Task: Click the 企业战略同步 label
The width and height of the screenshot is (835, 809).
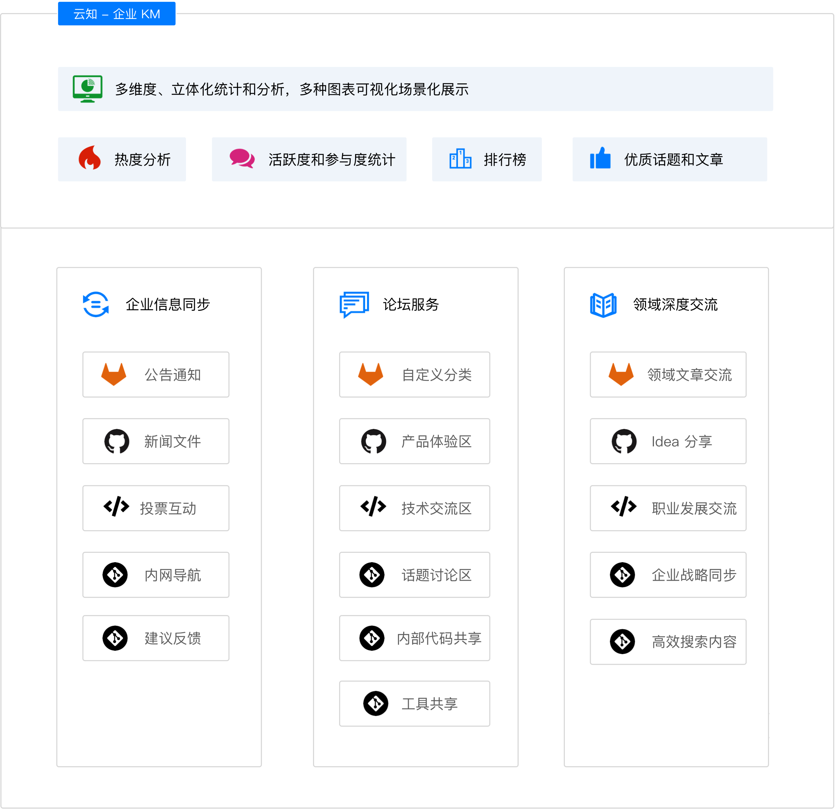Action: (x=694, y=575)
